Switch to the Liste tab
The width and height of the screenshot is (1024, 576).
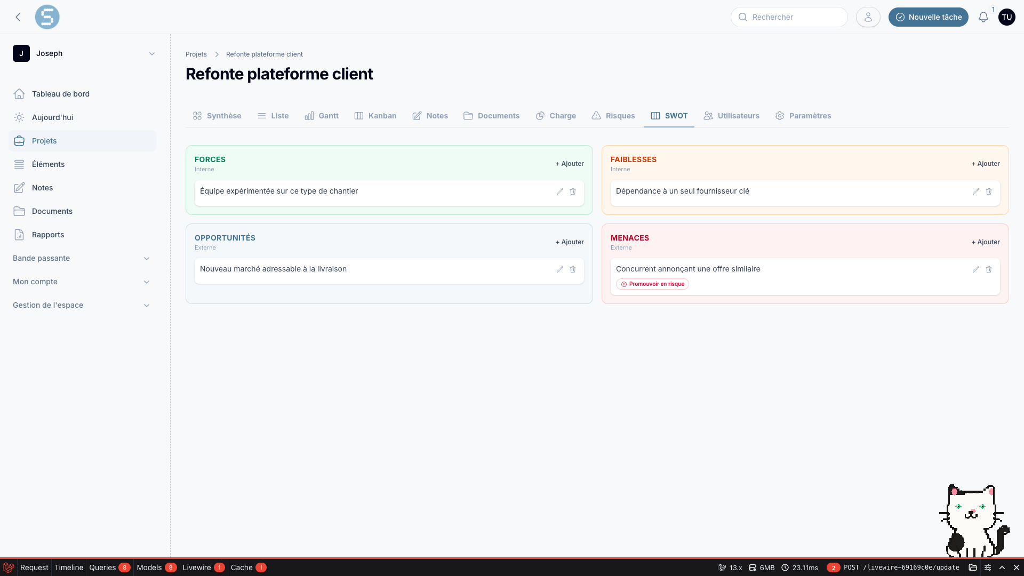click(273, 116)
